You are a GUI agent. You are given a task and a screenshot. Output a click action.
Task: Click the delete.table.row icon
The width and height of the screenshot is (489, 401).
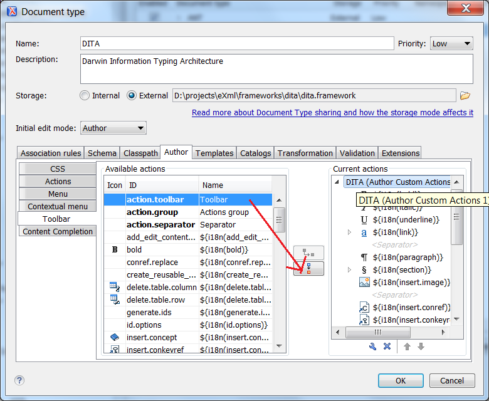tap(115, 299)
